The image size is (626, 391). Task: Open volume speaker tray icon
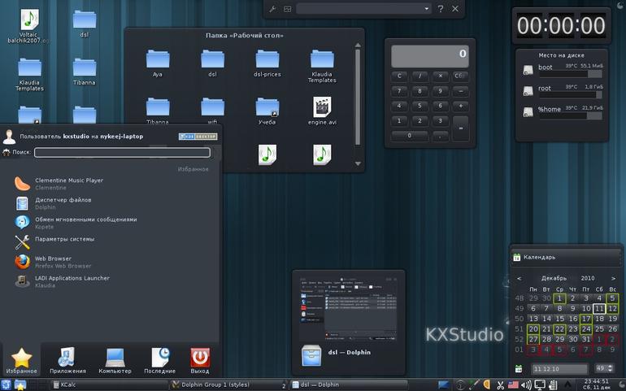[x=526, y=385]
